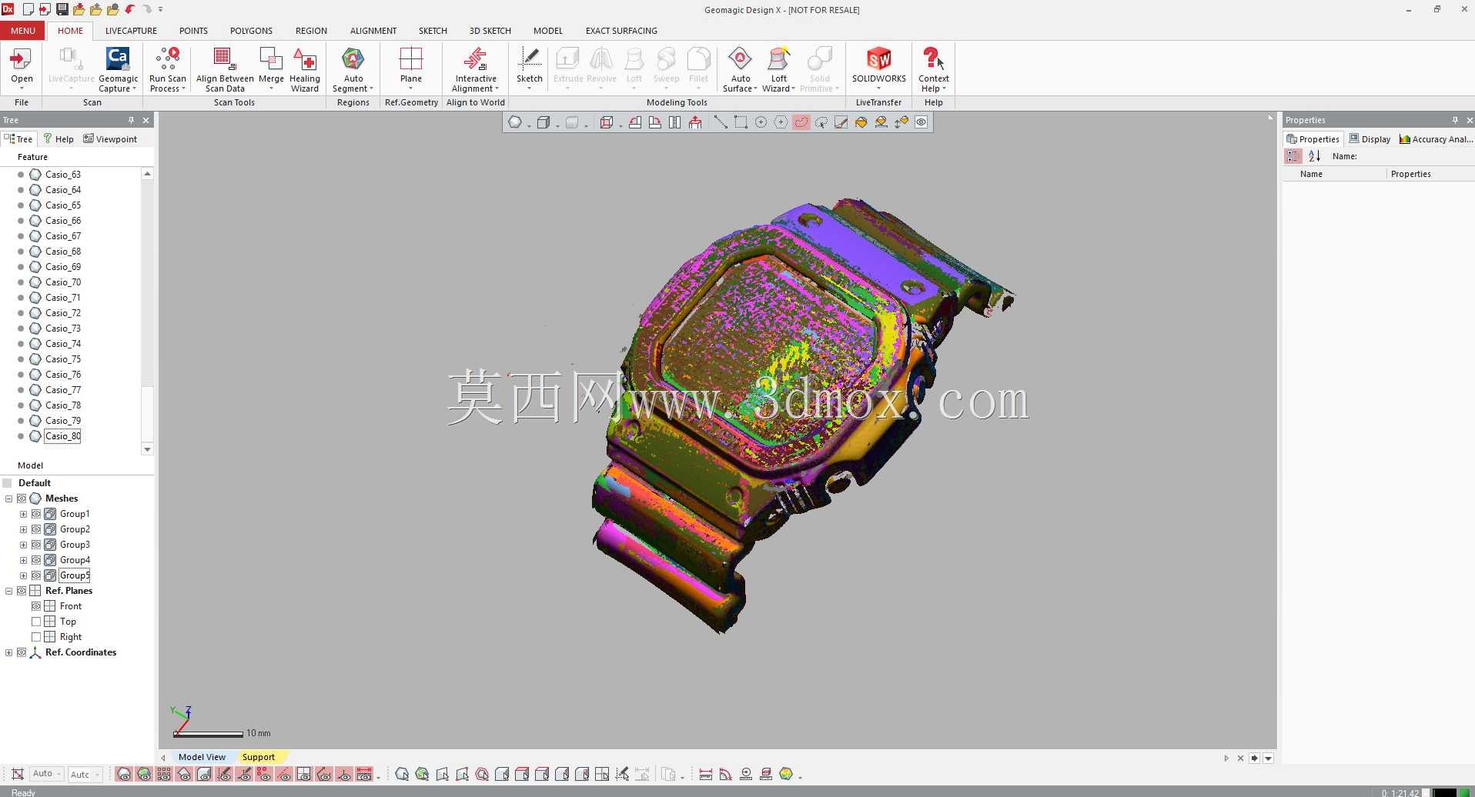Expand the Group5 mesh node

23,575
